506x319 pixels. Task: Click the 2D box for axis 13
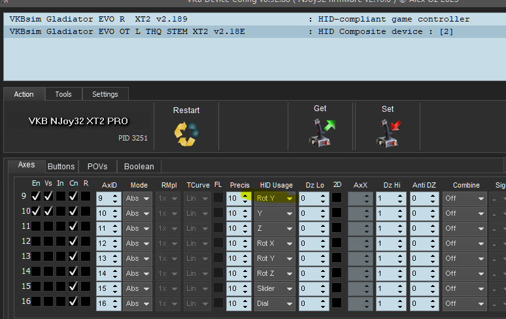337,258
